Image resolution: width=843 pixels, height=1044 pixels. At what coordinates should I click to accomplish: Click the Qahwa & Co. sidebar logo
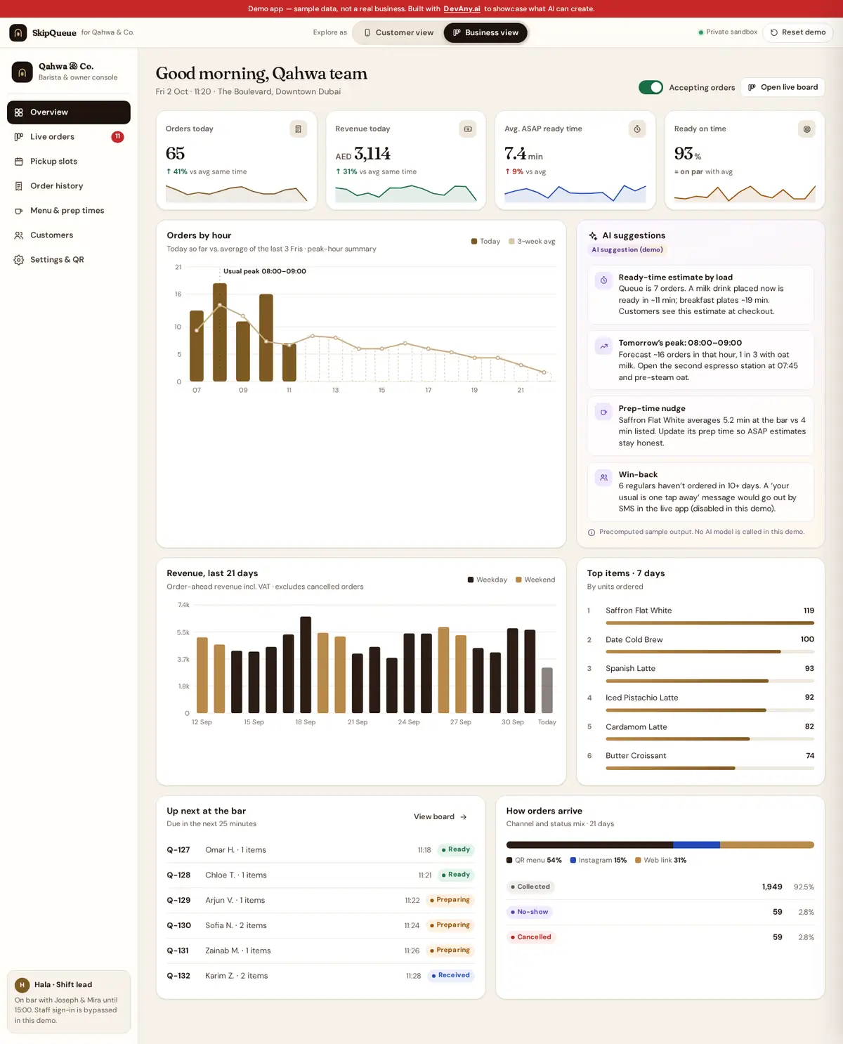pos(22,72)
